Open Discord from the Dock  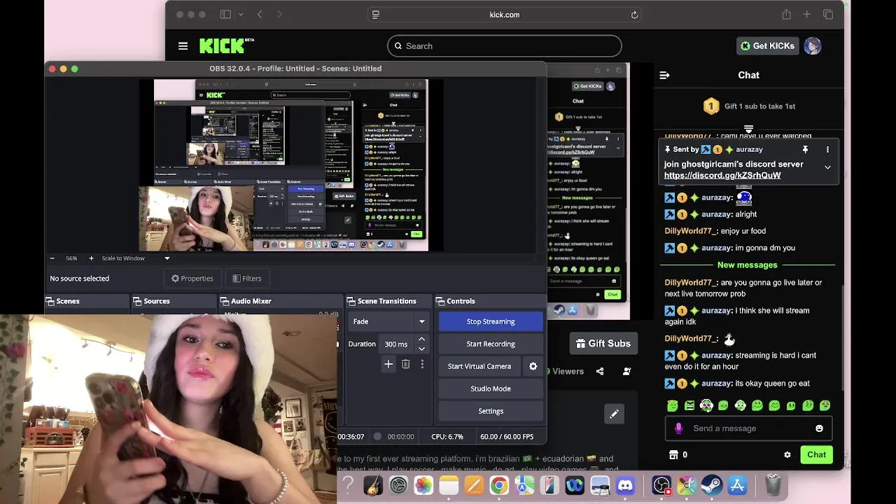point(625,485)
